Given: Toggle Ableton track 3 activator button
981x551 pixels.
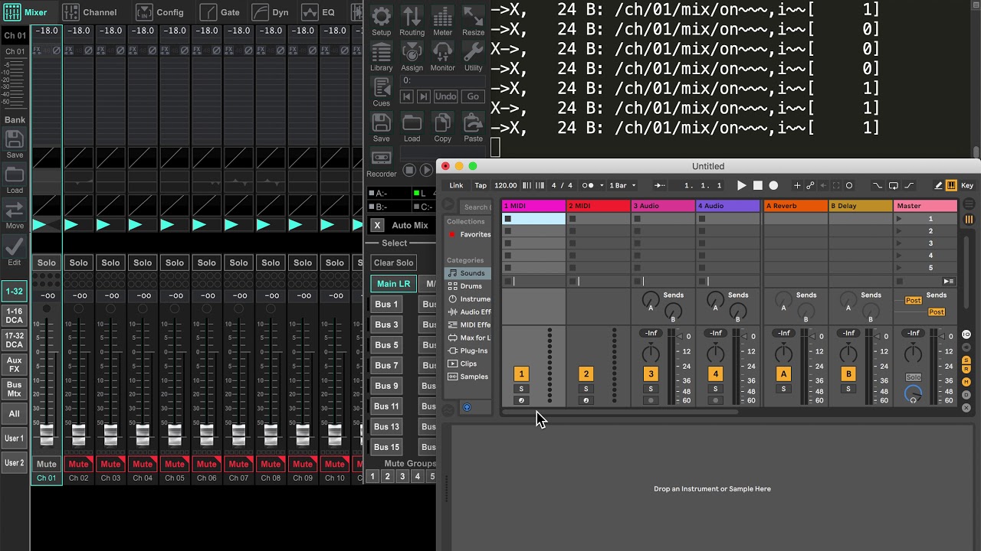Looking at the screenshot, I should point(651,374).
